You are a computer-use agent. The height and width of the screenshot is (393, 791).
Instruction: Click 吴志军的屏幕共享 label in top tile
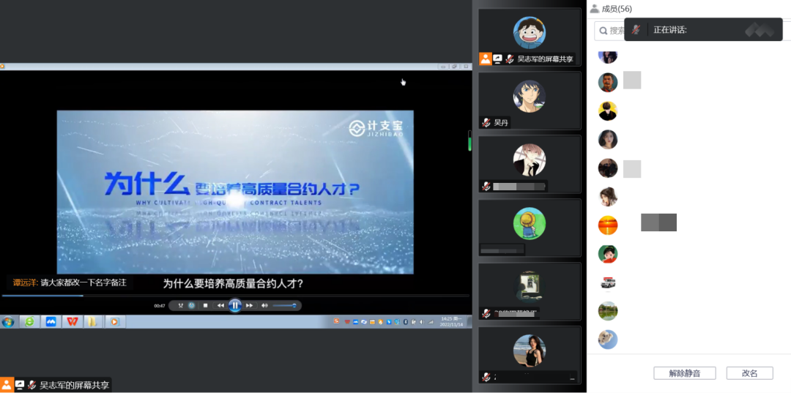point(545,59)
